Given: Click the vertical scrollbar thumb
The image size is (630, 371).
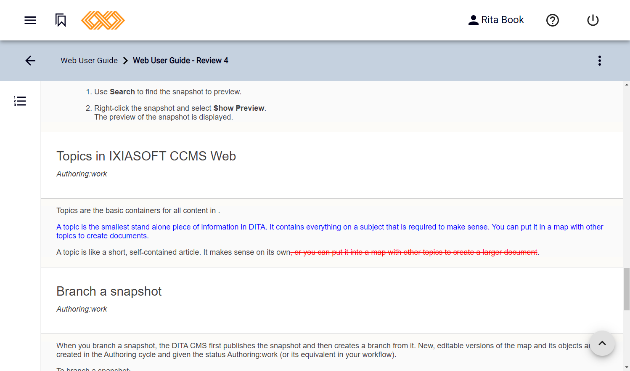Looking at the screenshot, I should [x=627, y=289].
